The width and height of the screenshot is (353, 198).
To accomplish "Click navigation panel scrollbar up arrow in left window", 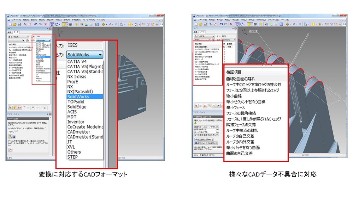I will [50, 118].
